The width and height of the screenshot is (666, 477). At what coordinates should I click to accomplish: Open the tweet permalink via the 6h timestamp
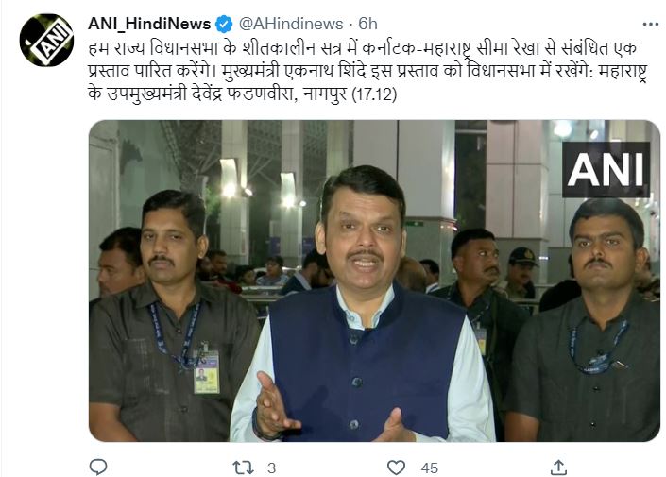(367, 24)
